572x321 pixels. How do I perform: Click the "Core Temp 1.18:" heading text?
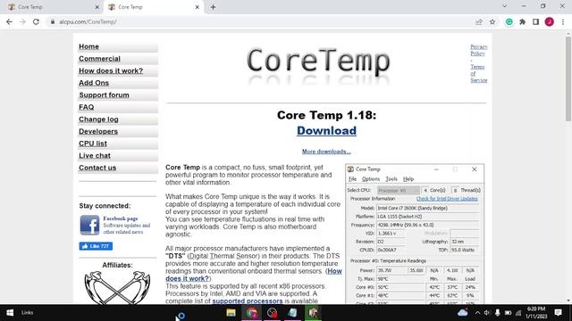pyautogui.click(x=326, y=115)
